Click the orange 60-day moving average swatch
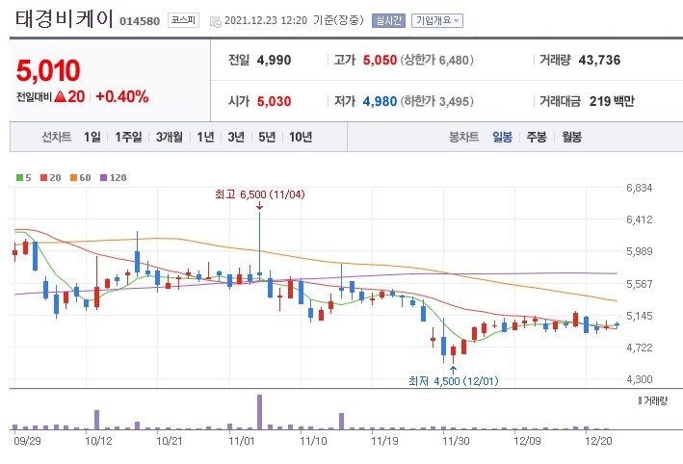 73,177
